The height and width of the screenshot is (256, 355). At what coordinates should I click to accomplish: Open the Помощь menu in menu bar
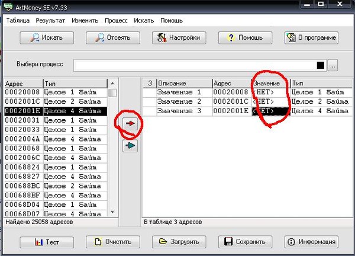coord(172,21)
